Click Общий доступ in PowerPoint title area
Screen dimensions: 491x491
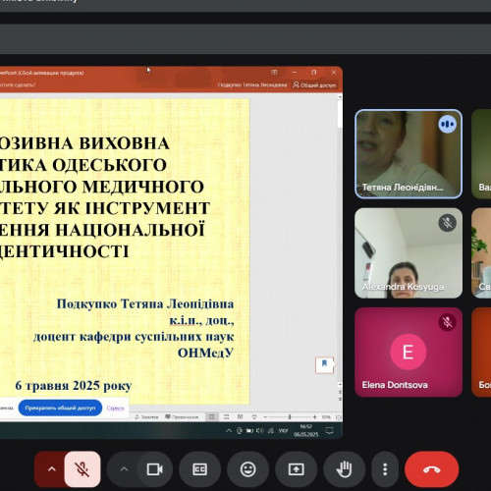[314, 85]
